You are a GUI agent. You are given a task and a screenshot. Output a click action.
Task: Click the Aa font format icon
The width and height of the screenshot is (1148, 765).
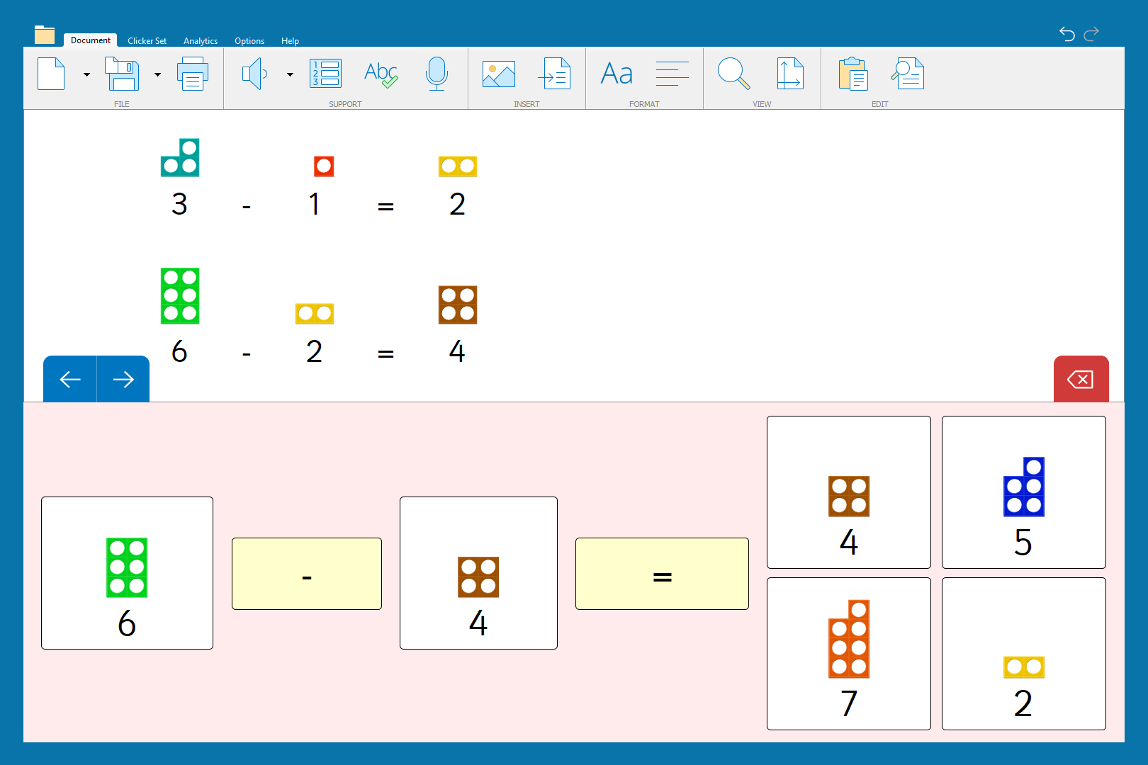point(617,74)
